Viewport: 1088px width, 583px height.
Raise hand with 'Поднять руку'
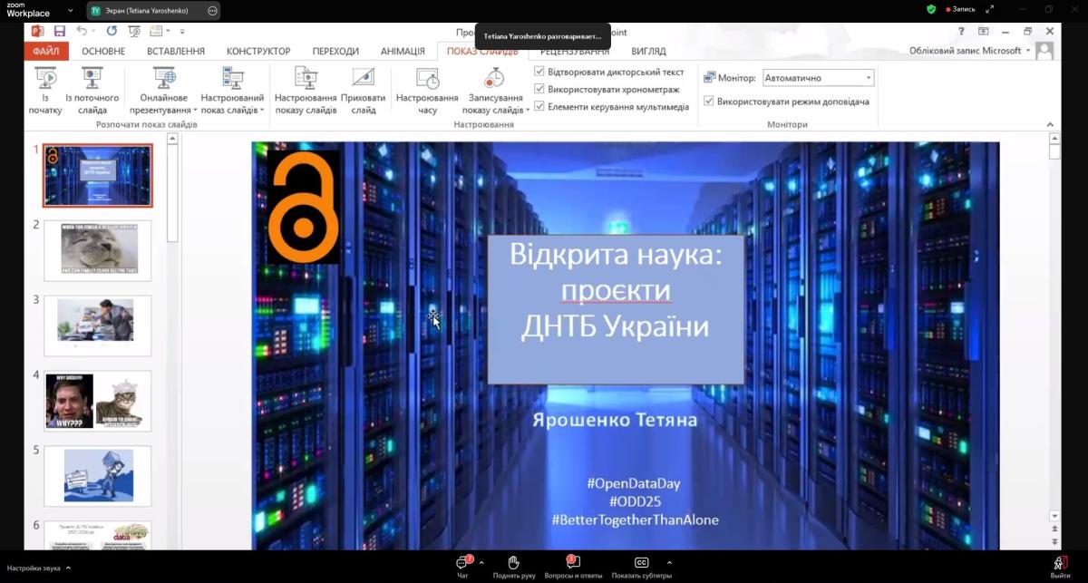(513, 564)
